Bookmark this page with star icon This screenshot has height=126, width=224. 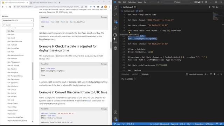86,7
